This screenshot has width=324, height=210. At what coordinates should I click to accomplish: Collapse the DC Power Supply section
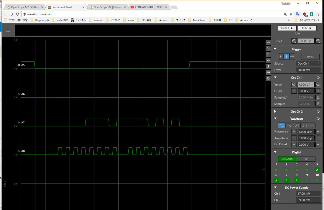point(275,188)
